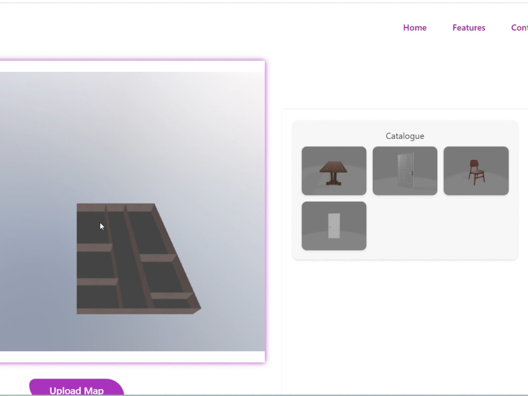Screen dimensions: 528x396
Task: Open the Home navigation link
Action: [x=414, y=27]
